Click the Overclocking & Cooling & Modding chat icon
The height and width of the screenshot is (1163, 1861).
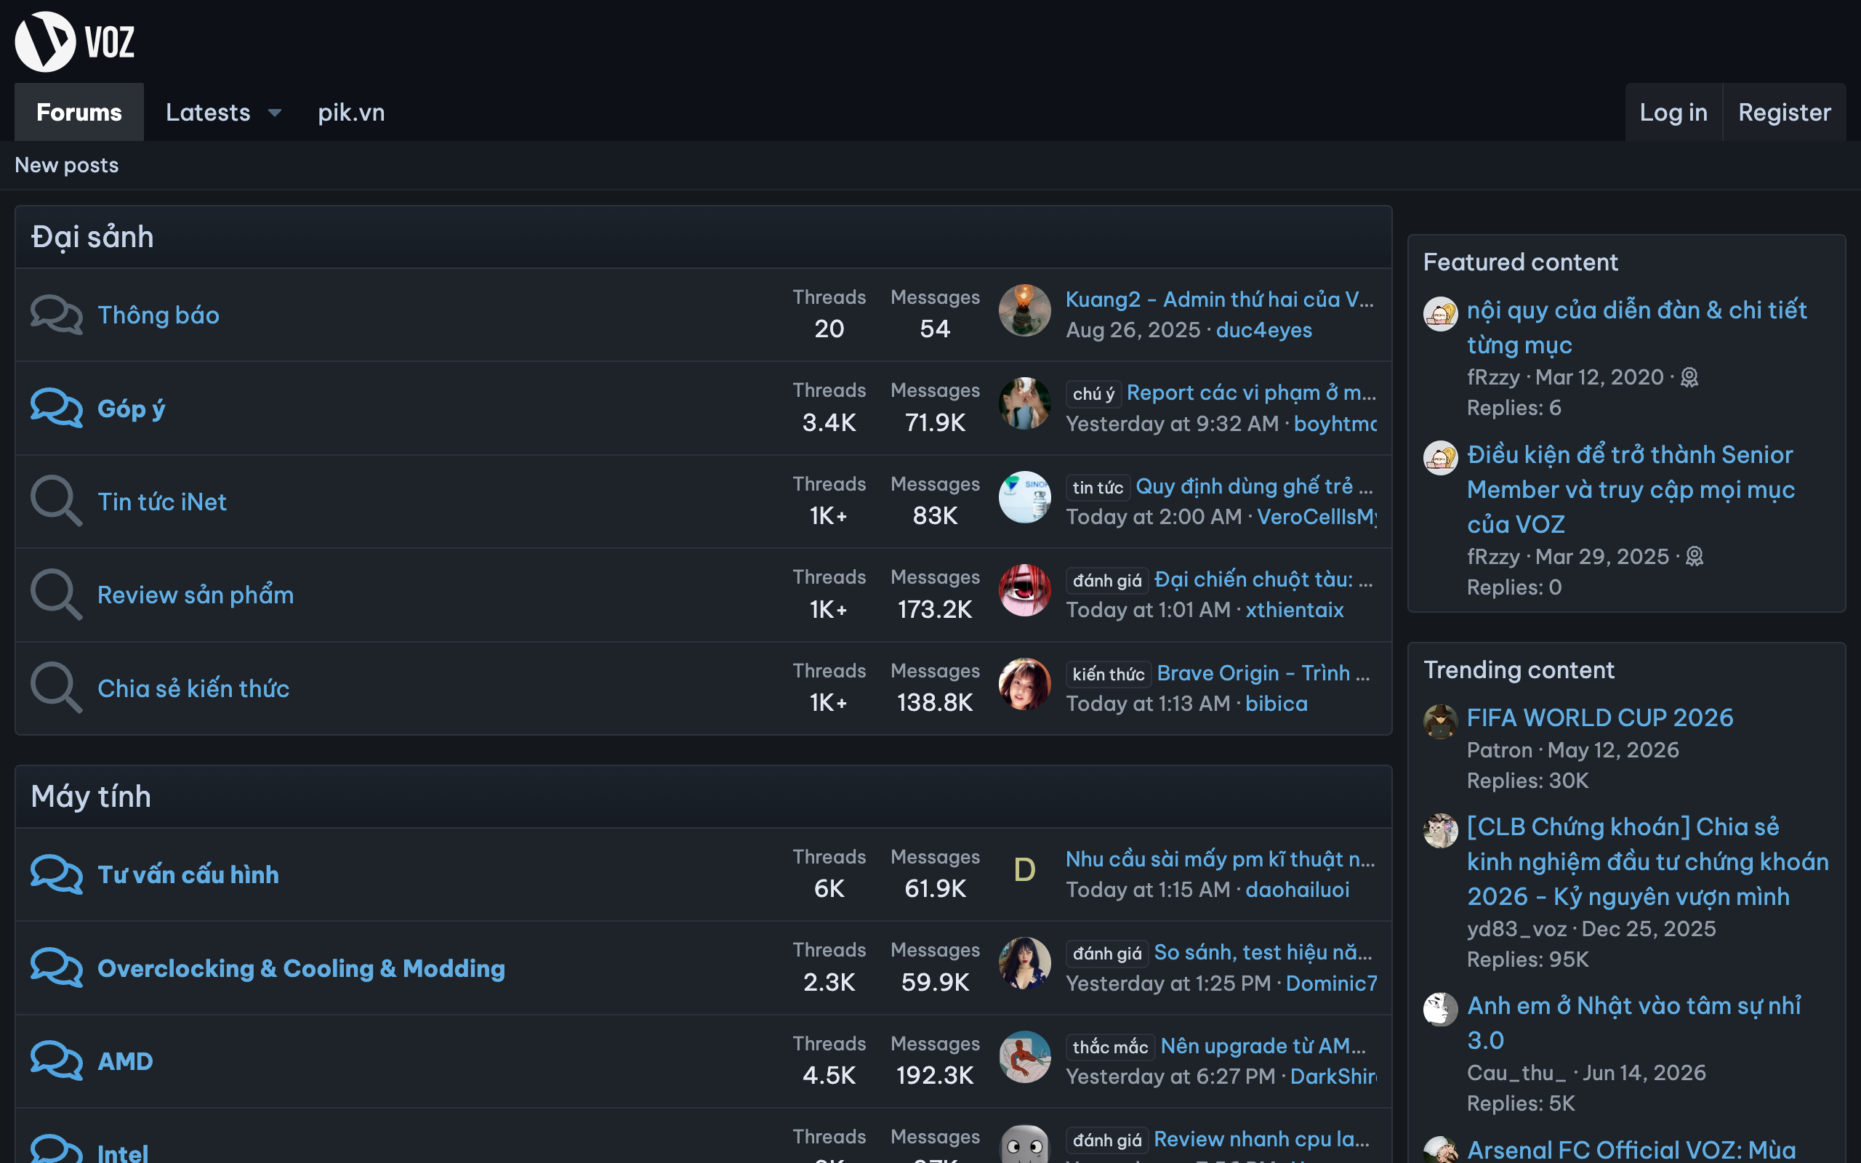(56, 967)
